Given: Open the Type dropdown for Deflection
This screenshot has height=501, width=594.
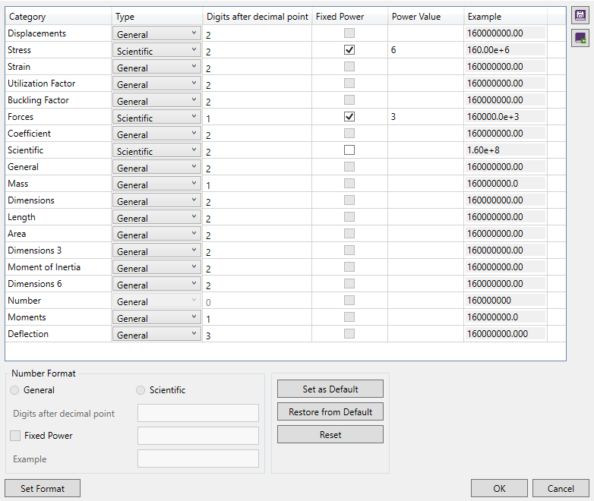Looking at the screenshot, I should pos(156,335).
